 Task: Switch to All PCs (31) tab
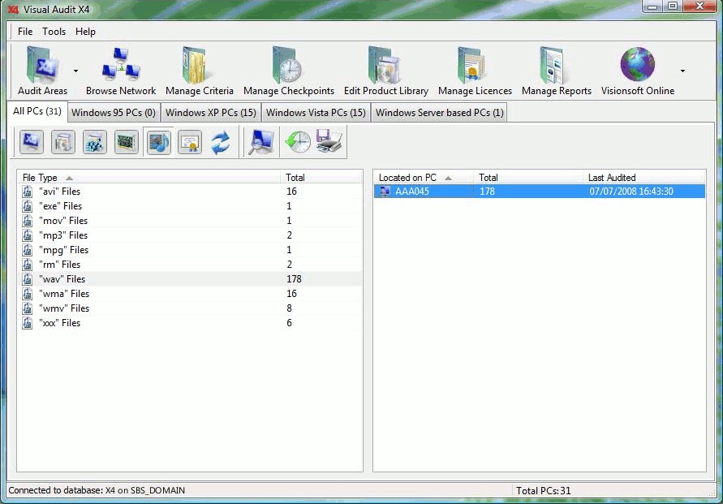37,111
